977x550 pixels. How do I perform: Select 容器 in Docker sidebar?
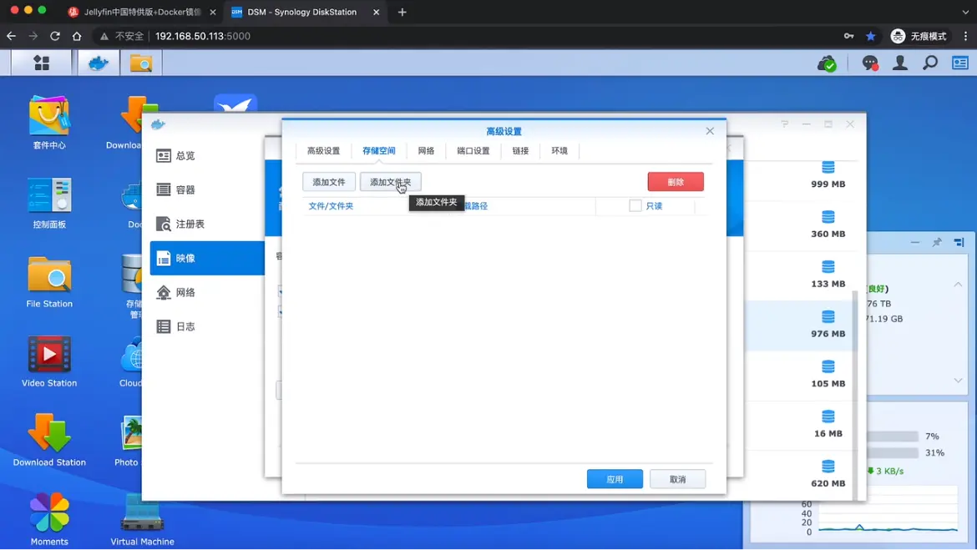click(185, 190)
